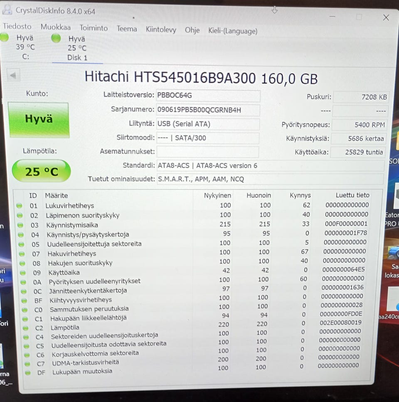Image resolution: width=399 pixels, height=402 pixels.
Task: Open the Ohje menu
Action: click(192, 30)
